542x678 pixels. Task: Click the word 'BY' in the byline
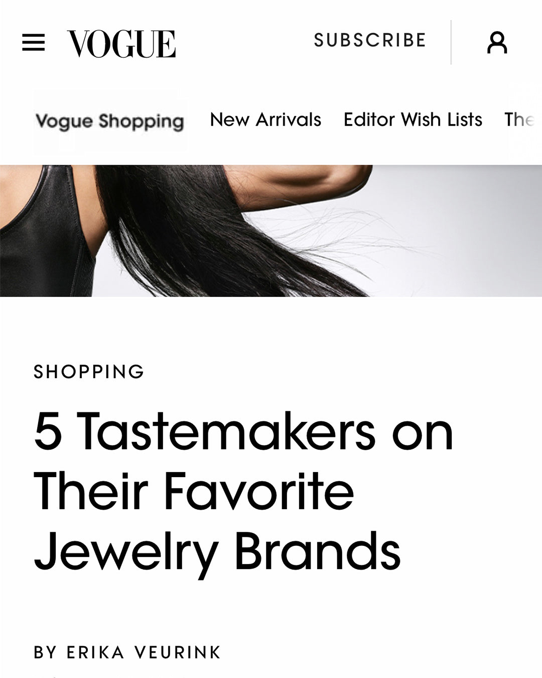pos(45,652)
